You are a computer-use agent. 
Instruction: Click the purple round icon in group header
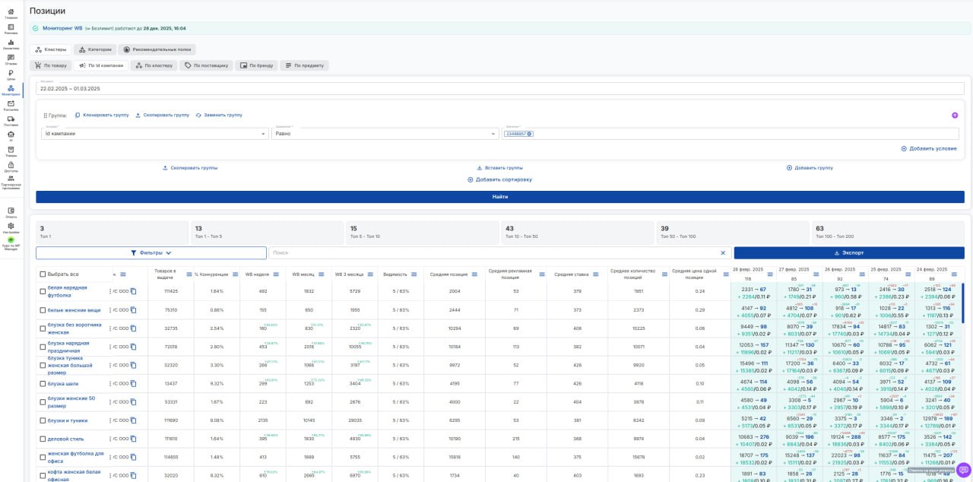click(x=954, y=116)
